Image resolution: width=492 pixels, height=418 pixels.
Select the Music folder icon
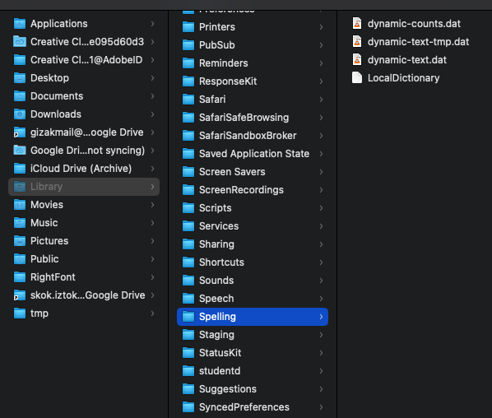click(20, 223)
